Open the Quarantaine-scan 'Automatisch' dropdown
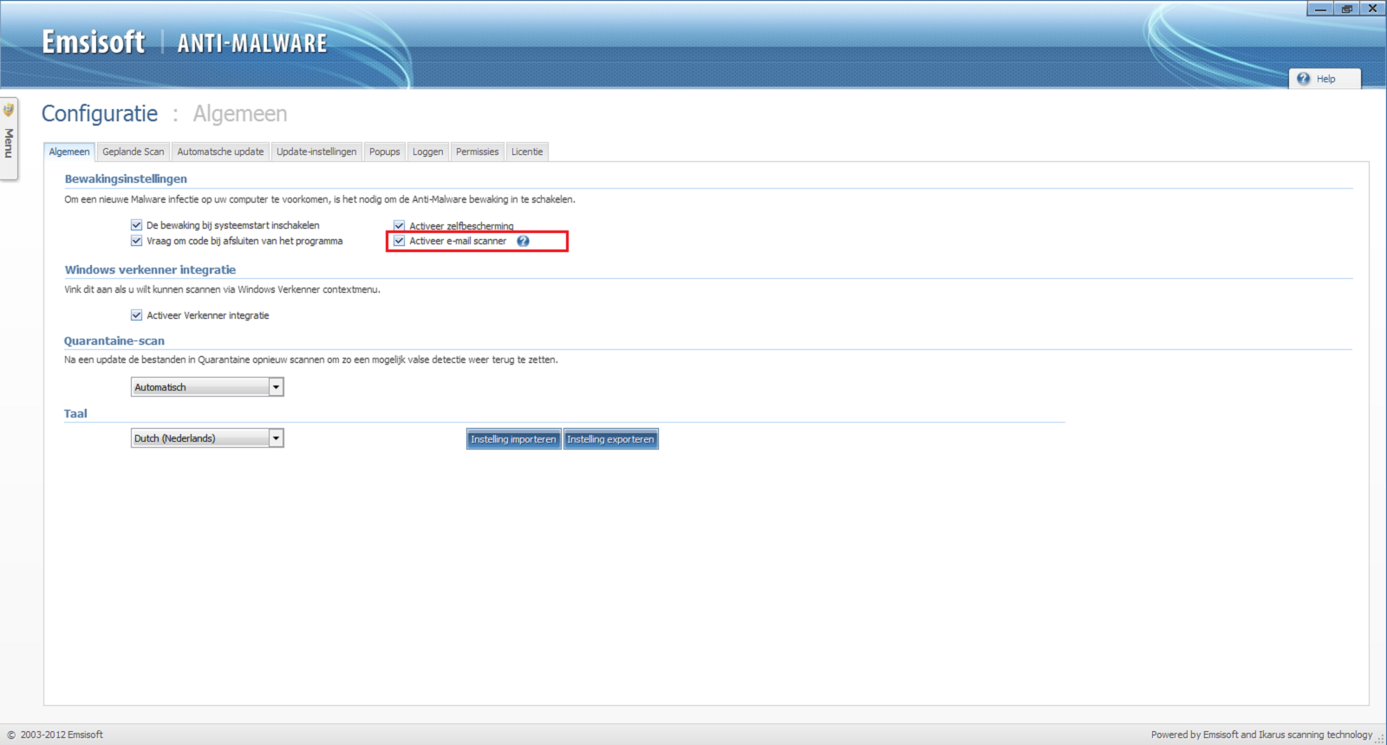The width and height of the screenshot is (1387, 745). (x=207, y=387)
